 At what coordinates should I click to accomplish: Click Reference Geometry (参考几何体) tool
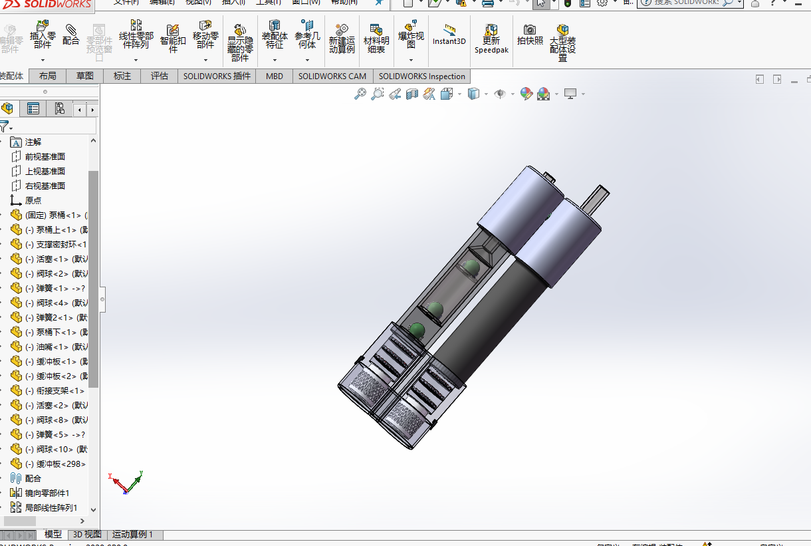coord(307,35)
